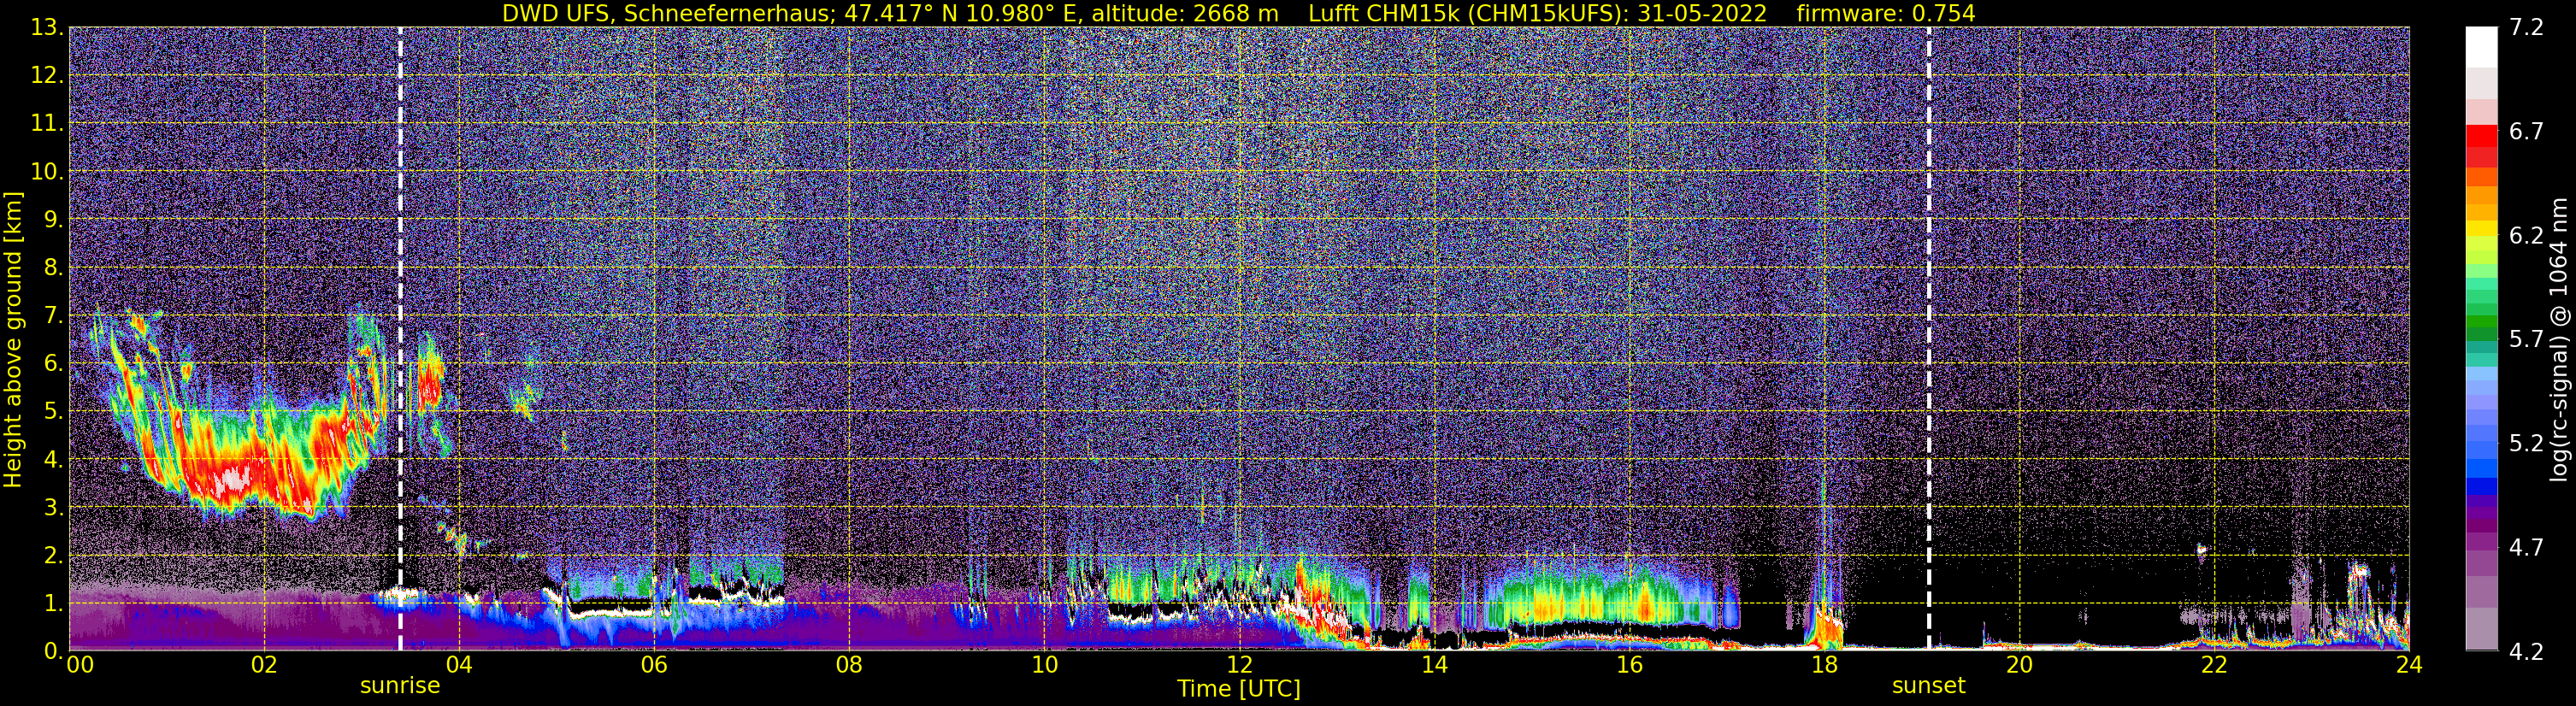Click the time axis tick label '24'
This screenshot has width=2576, height=706.
point(2409,665)
